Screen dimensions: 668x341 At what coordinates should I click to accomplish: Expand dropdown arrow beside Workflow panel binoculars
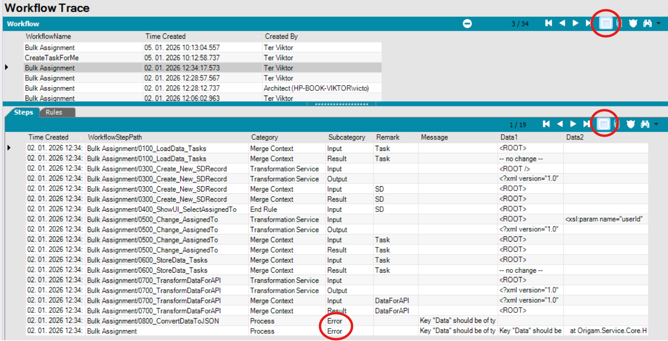click(658, 23)
